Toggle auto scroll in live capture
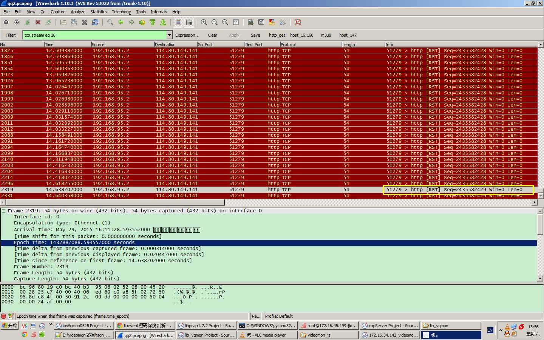This screenshot has height=340, width=544. point(189,22)
